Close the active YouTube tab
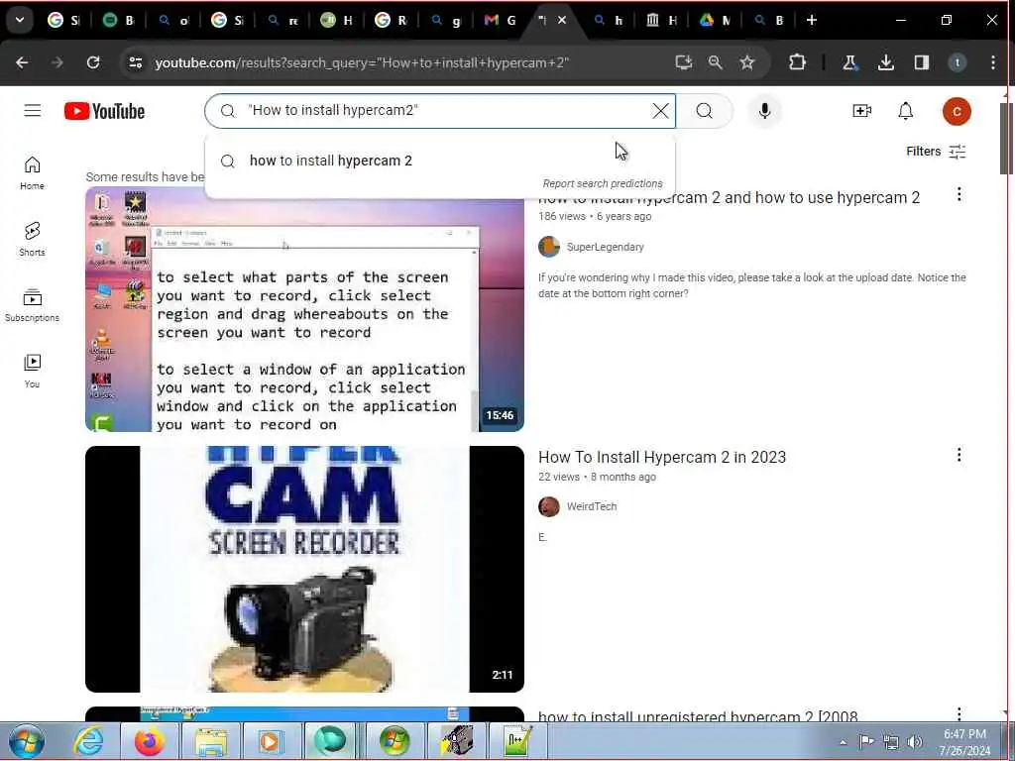This screenshot has width=1015, height=761. click(x=562, y=20)
